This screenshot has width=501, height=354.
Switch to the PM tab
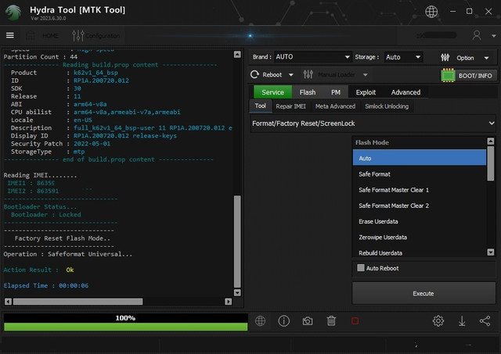click(x=336, y=92)
